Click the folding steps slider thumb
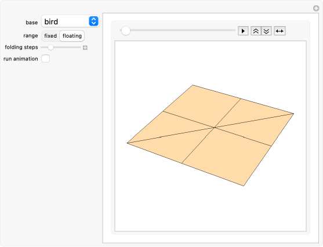 click(50, 48)
